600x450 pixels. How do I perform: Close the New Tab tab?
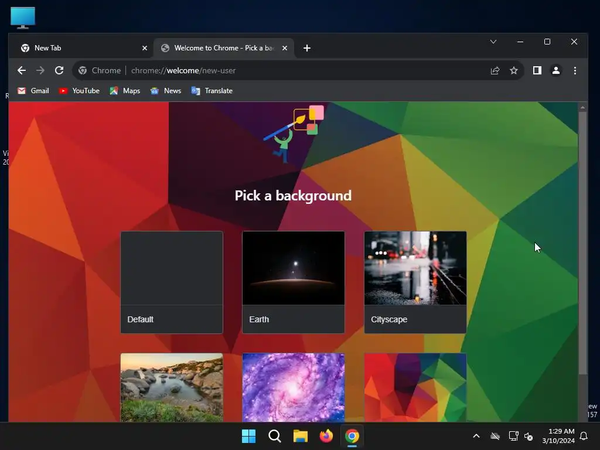(x=145, y=48)
